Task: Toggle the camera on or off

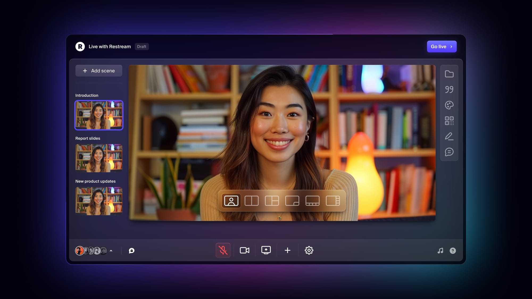Action: pyautogui.click(x=244, y=250)
